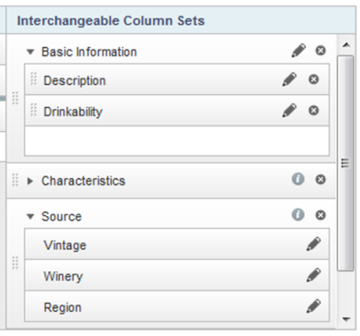
Task: Remove the Characteristics column set
Action: click(x=320, y=180)
